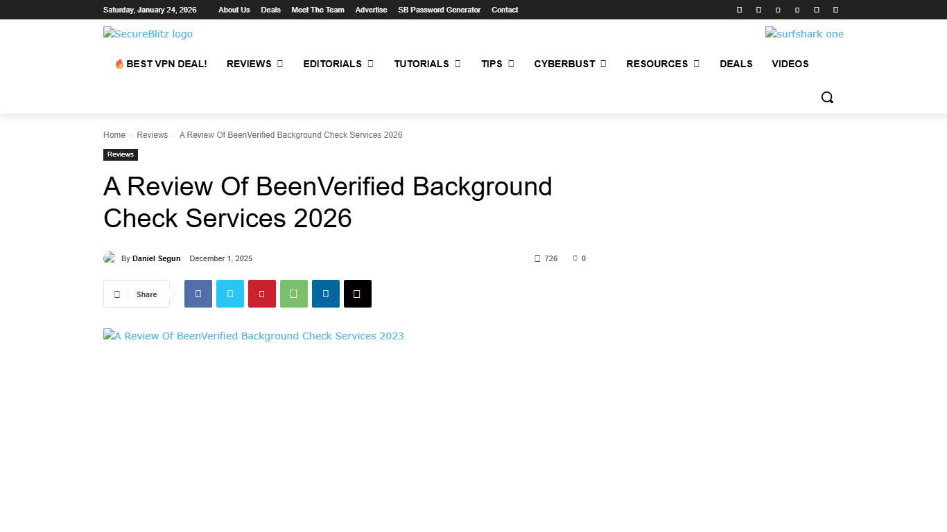947x532 pixels.
Task: Visit Daniel Segun's author page
Action: (x=156, y=258)
